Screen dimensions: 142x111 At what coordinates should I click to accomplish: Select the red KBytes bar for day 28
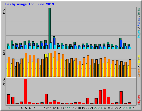click(121, 98)
